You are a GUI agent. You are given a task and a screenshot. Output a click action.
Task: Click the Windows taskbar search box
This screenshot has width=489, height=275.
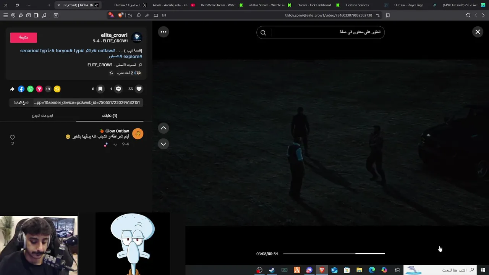(x=440, y=270)
